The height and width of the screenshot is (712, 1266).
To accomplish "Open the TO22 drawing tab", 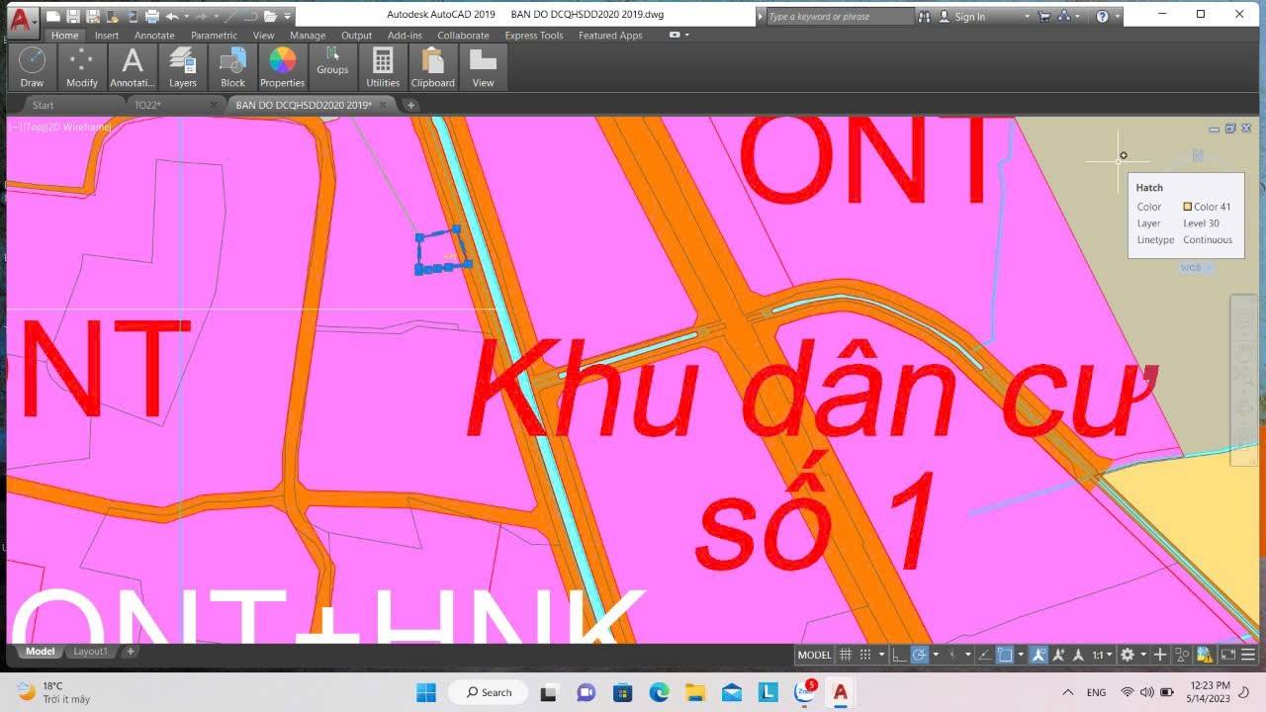I will click(148, 104).
